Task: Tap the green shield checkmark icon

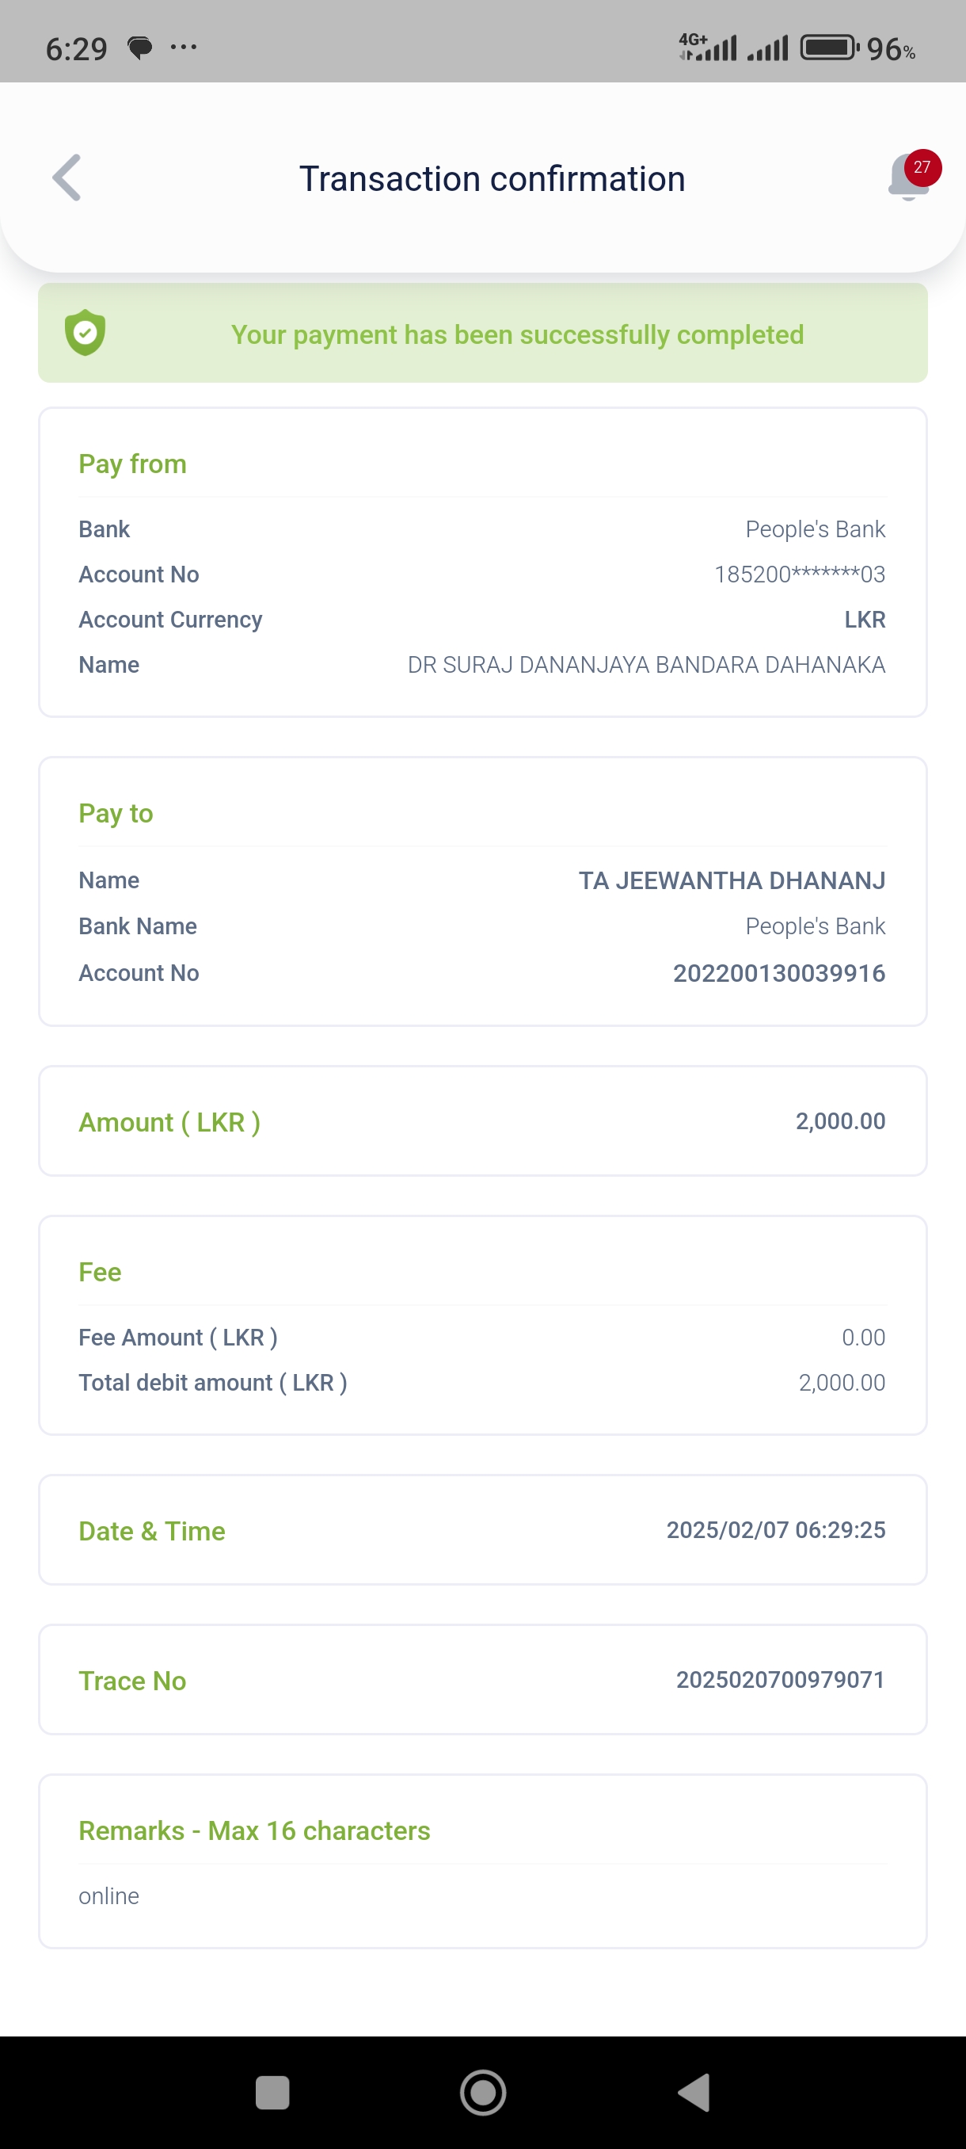Action: [85, 333]
